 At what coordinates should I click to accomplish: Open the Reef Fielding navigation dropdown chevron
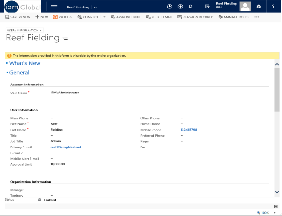pyautogui.click(x=95, y=8)
